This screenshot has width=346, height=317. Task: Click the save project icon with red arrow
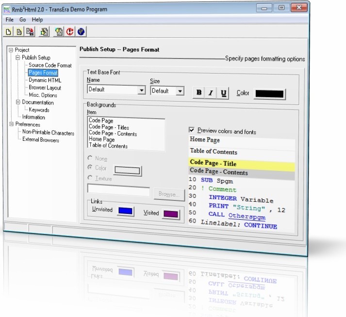[x=30, y=32]
